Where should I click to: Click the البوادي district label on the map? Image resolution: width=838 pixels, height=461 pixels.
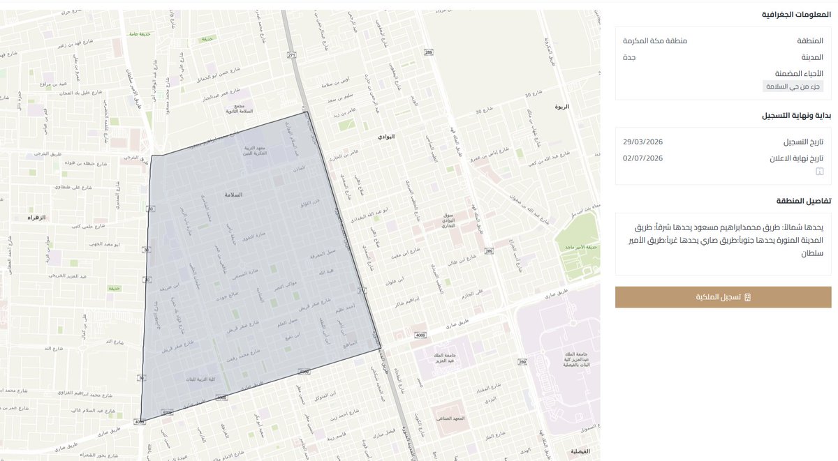pos(385,137)
